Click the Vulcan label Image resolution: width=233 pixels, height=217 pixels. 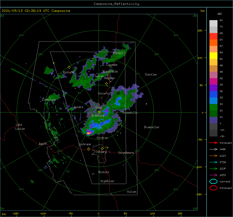[x=132, y=192]
